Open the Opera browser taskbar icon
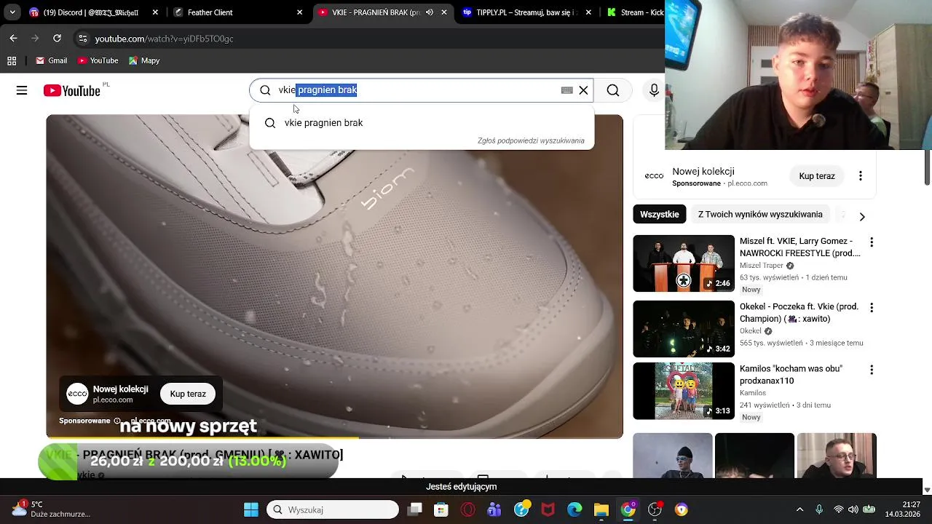The image size is (932, 524). click(x=468, y=509)
